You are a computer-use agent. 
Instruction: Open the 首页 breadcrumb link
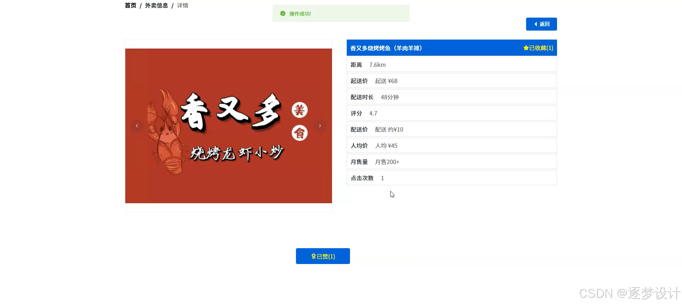[x=130, y=5]
